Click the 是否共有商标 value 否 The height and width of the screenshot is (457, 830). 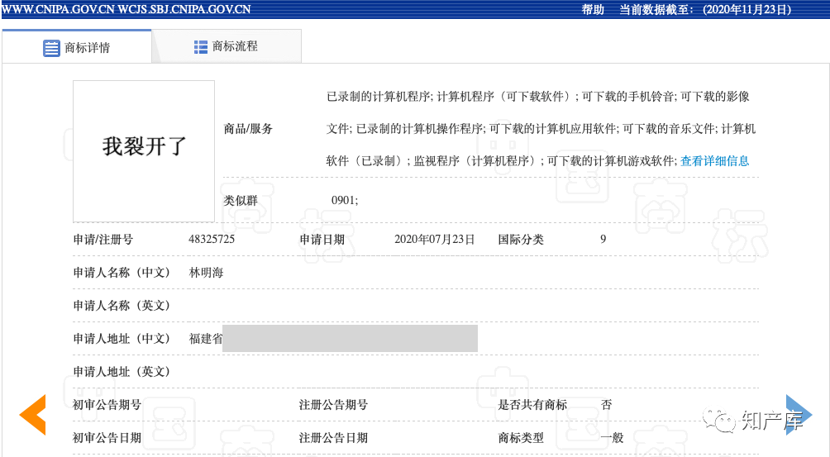606,405
